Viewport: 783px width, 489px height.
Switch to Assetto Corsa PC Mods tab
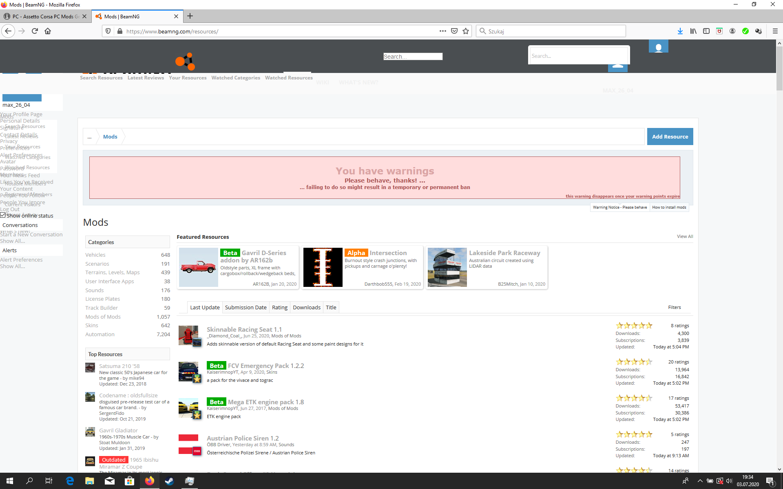[45, 16]
